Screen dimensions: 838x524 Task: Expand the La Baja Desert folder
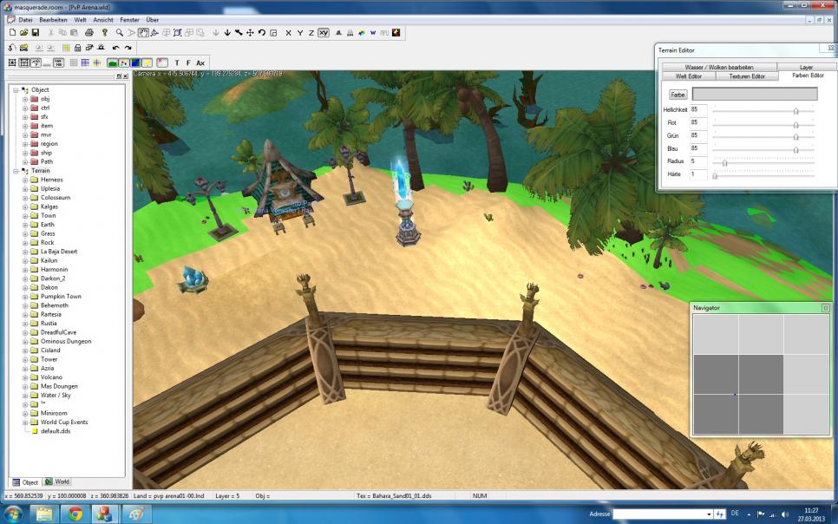click(x=25, y=252)
